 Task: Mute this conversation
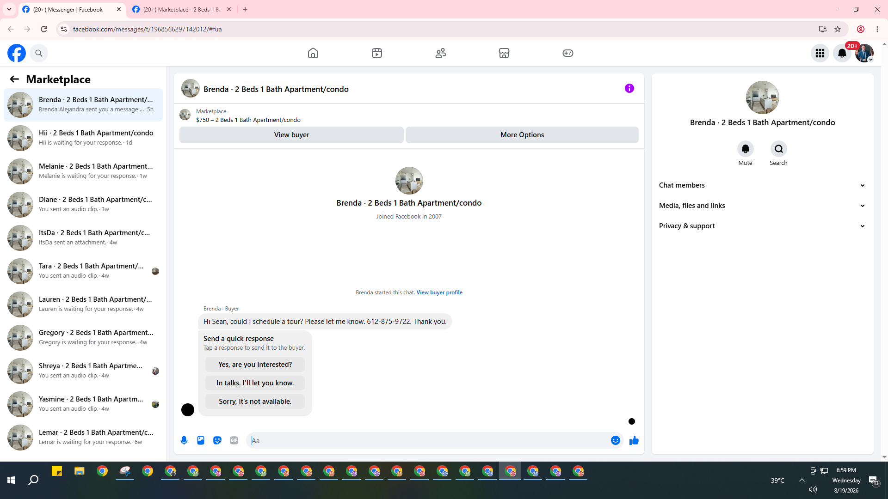pos(746,149)
